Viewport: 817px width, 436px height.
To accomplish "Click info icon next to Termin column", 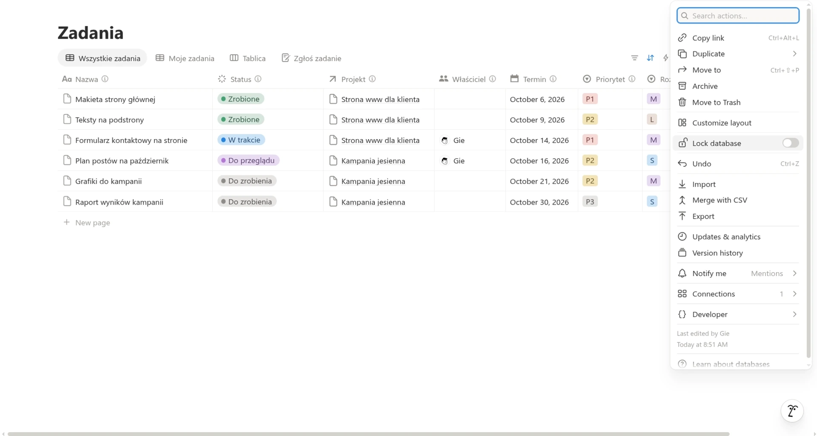I will [x=553, y=79].
